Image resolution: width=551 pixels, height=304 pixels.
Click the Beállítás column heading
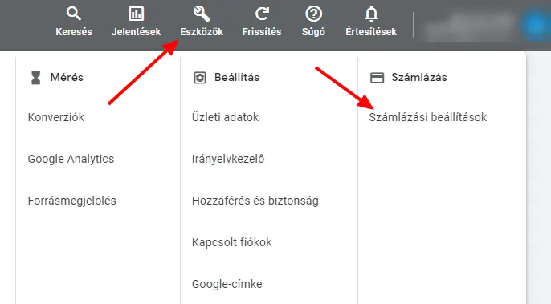237,77
